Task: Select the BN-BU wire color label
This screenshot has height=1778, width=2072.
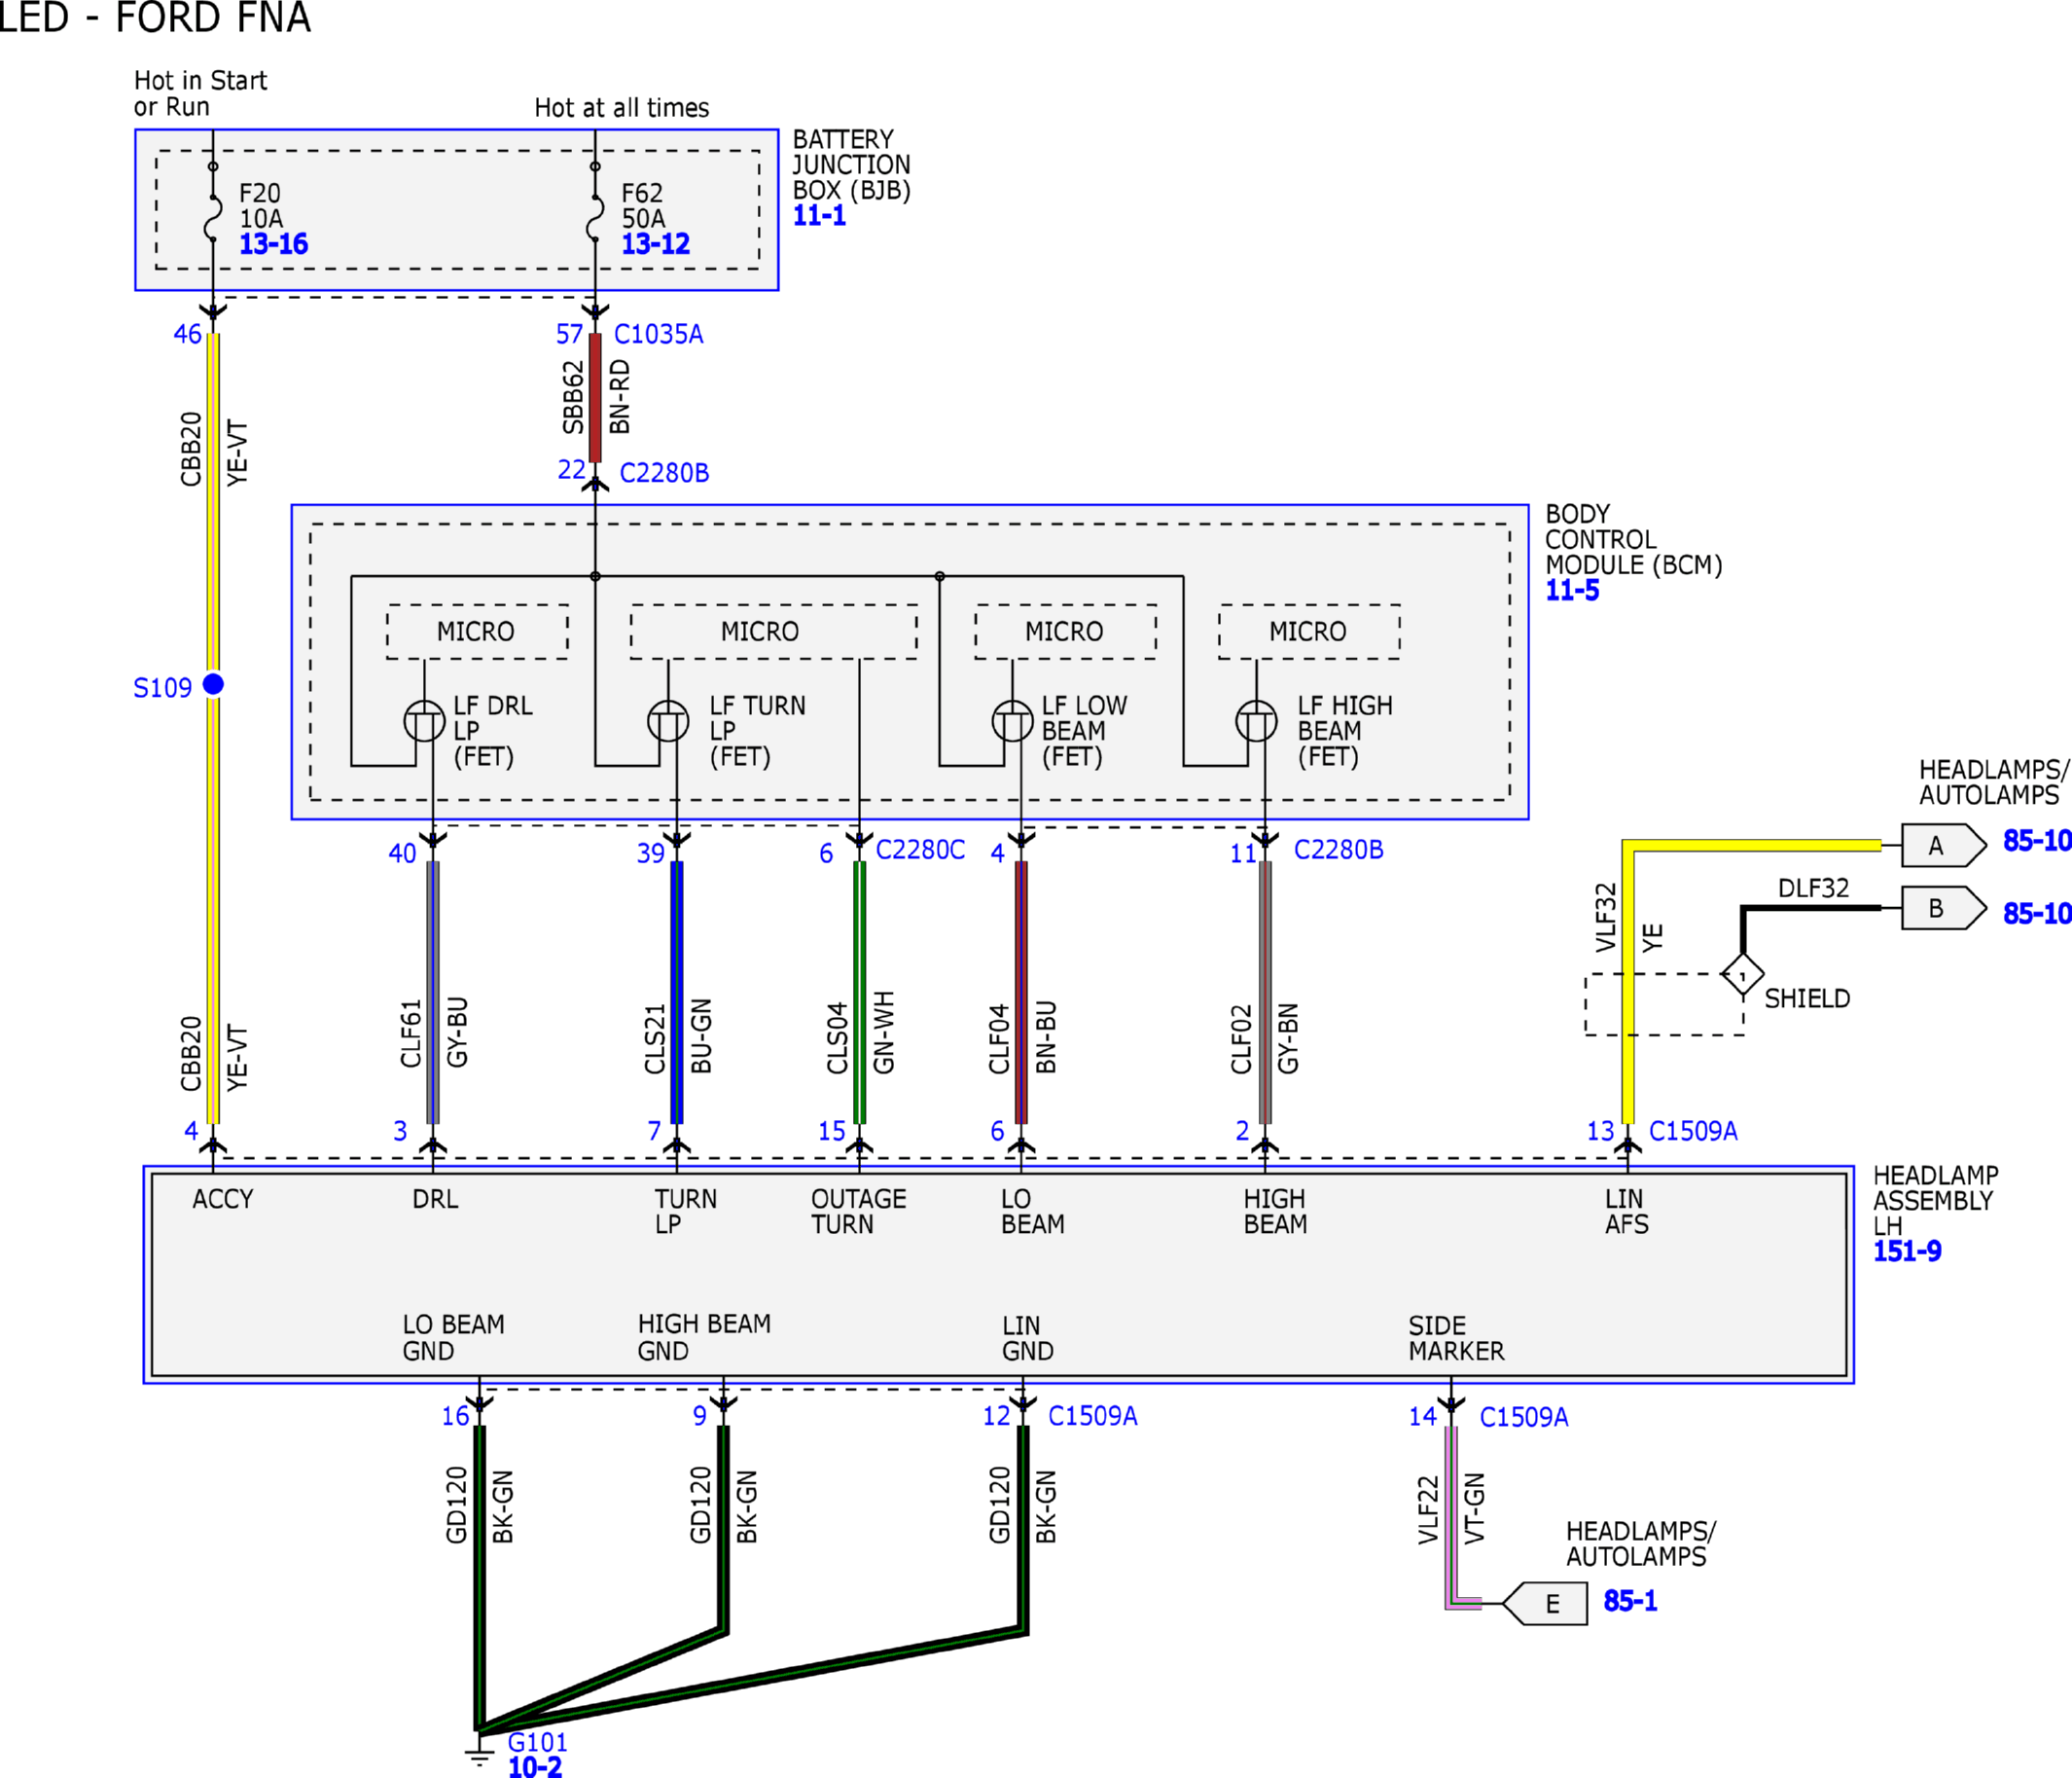Action: pyautogui.click(x=1046, y=1036)
